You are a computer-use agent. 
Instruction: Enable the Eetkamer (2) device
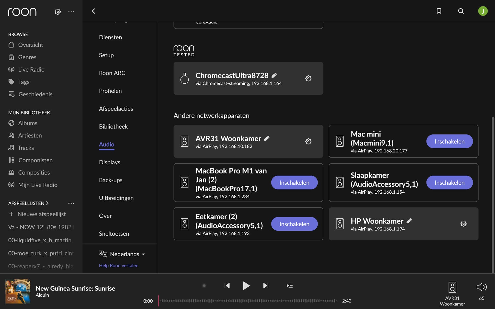294,224
